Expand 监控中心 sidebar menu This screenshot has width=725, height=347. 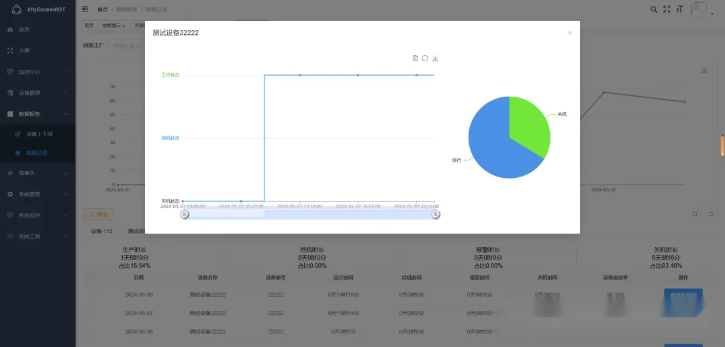(38, 72)
